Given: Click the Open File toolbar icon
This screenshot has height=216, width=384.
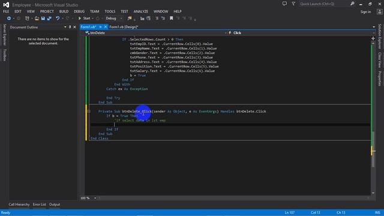Looking at the screenshot, I should click(x=37, y=19).
